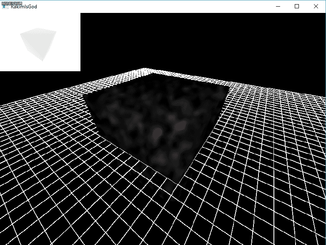Minimize the RakimIsGod window
The width and height of the screenshot is (326, 245).
click(278, 6)
